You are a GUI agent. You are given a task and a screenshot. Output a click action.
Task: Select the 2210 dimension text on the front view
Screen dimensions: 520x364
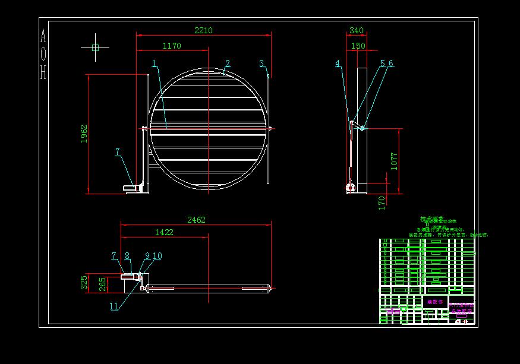tap(204, 30)
